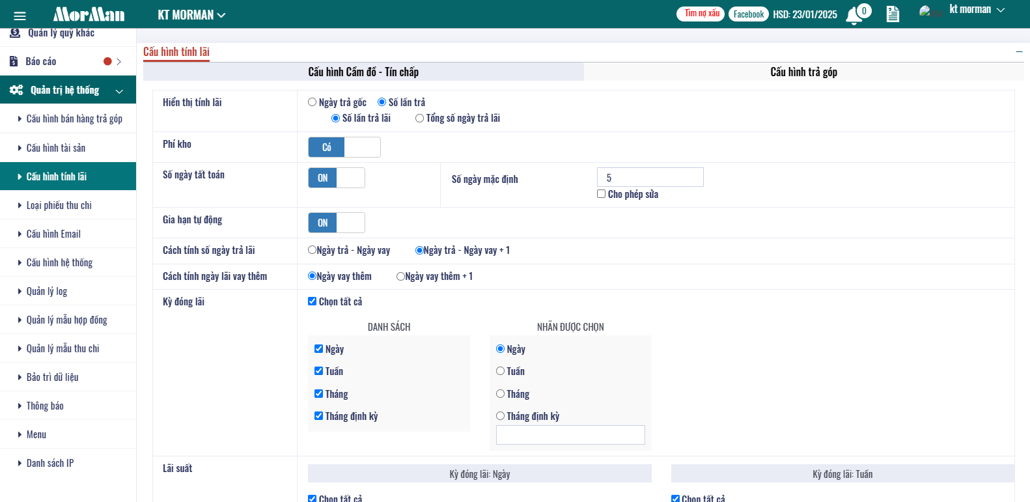
Task: Click HSD: 23/01/2025 expiry text
Action: (805, 14)
